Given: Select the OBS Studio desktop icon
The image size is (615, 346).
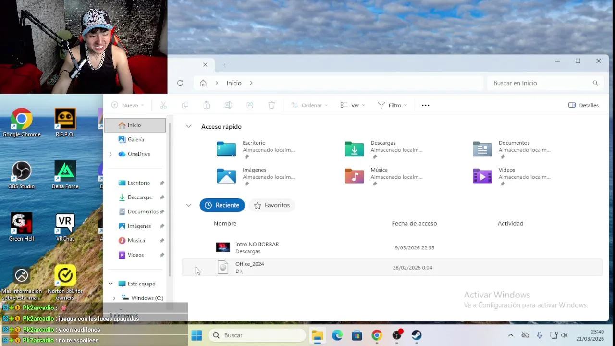Looking at the screenshot, I should pyautogui.click(x=22, y=175).
